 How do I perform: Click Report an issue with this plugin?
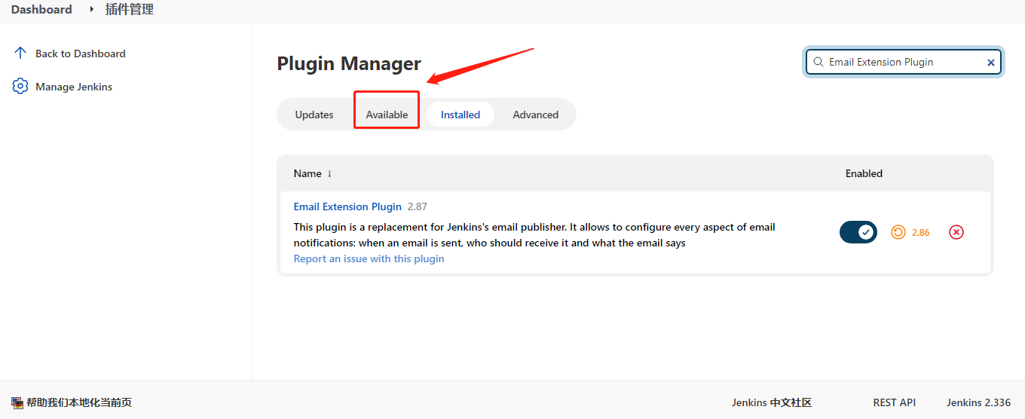tap(369, 258)
